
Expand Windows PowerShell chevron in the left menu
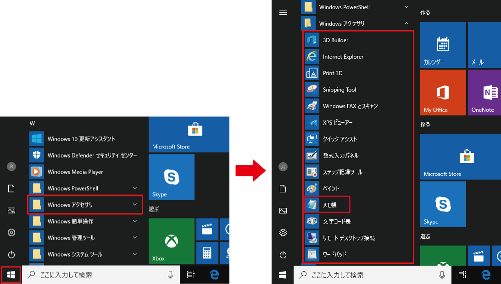(x=135, y=188)
